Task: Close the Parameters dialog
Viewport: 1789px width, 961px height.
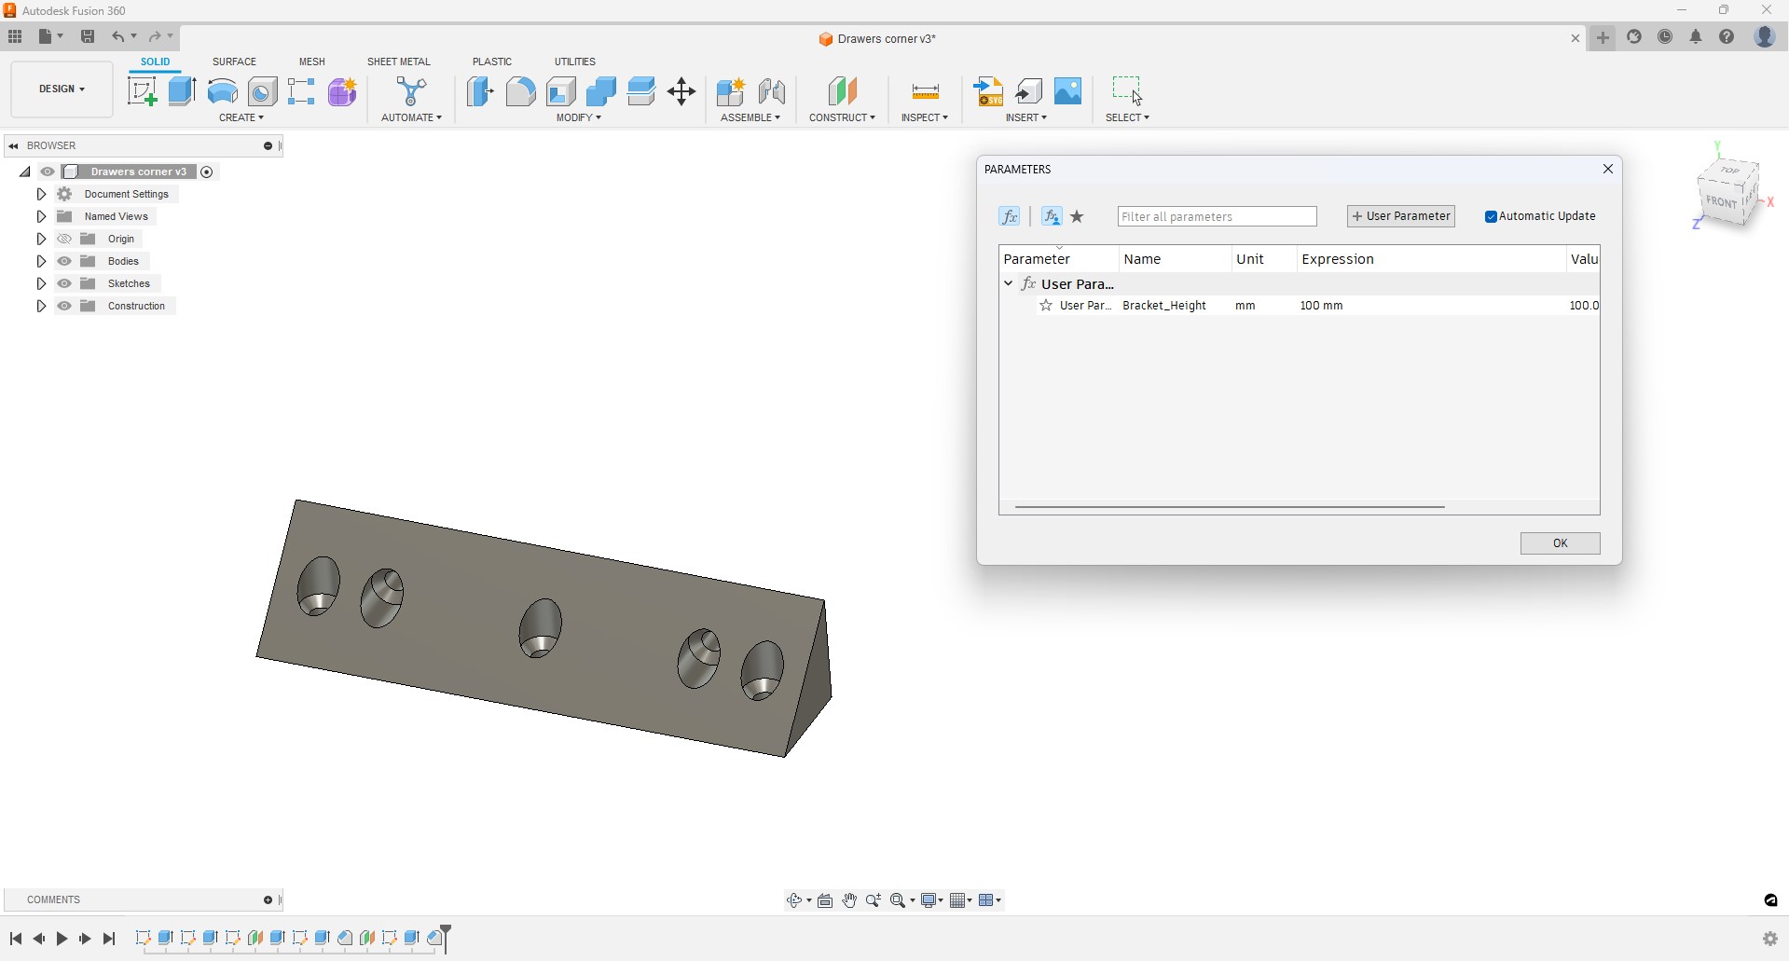Action: click(x=1608, y=169)
